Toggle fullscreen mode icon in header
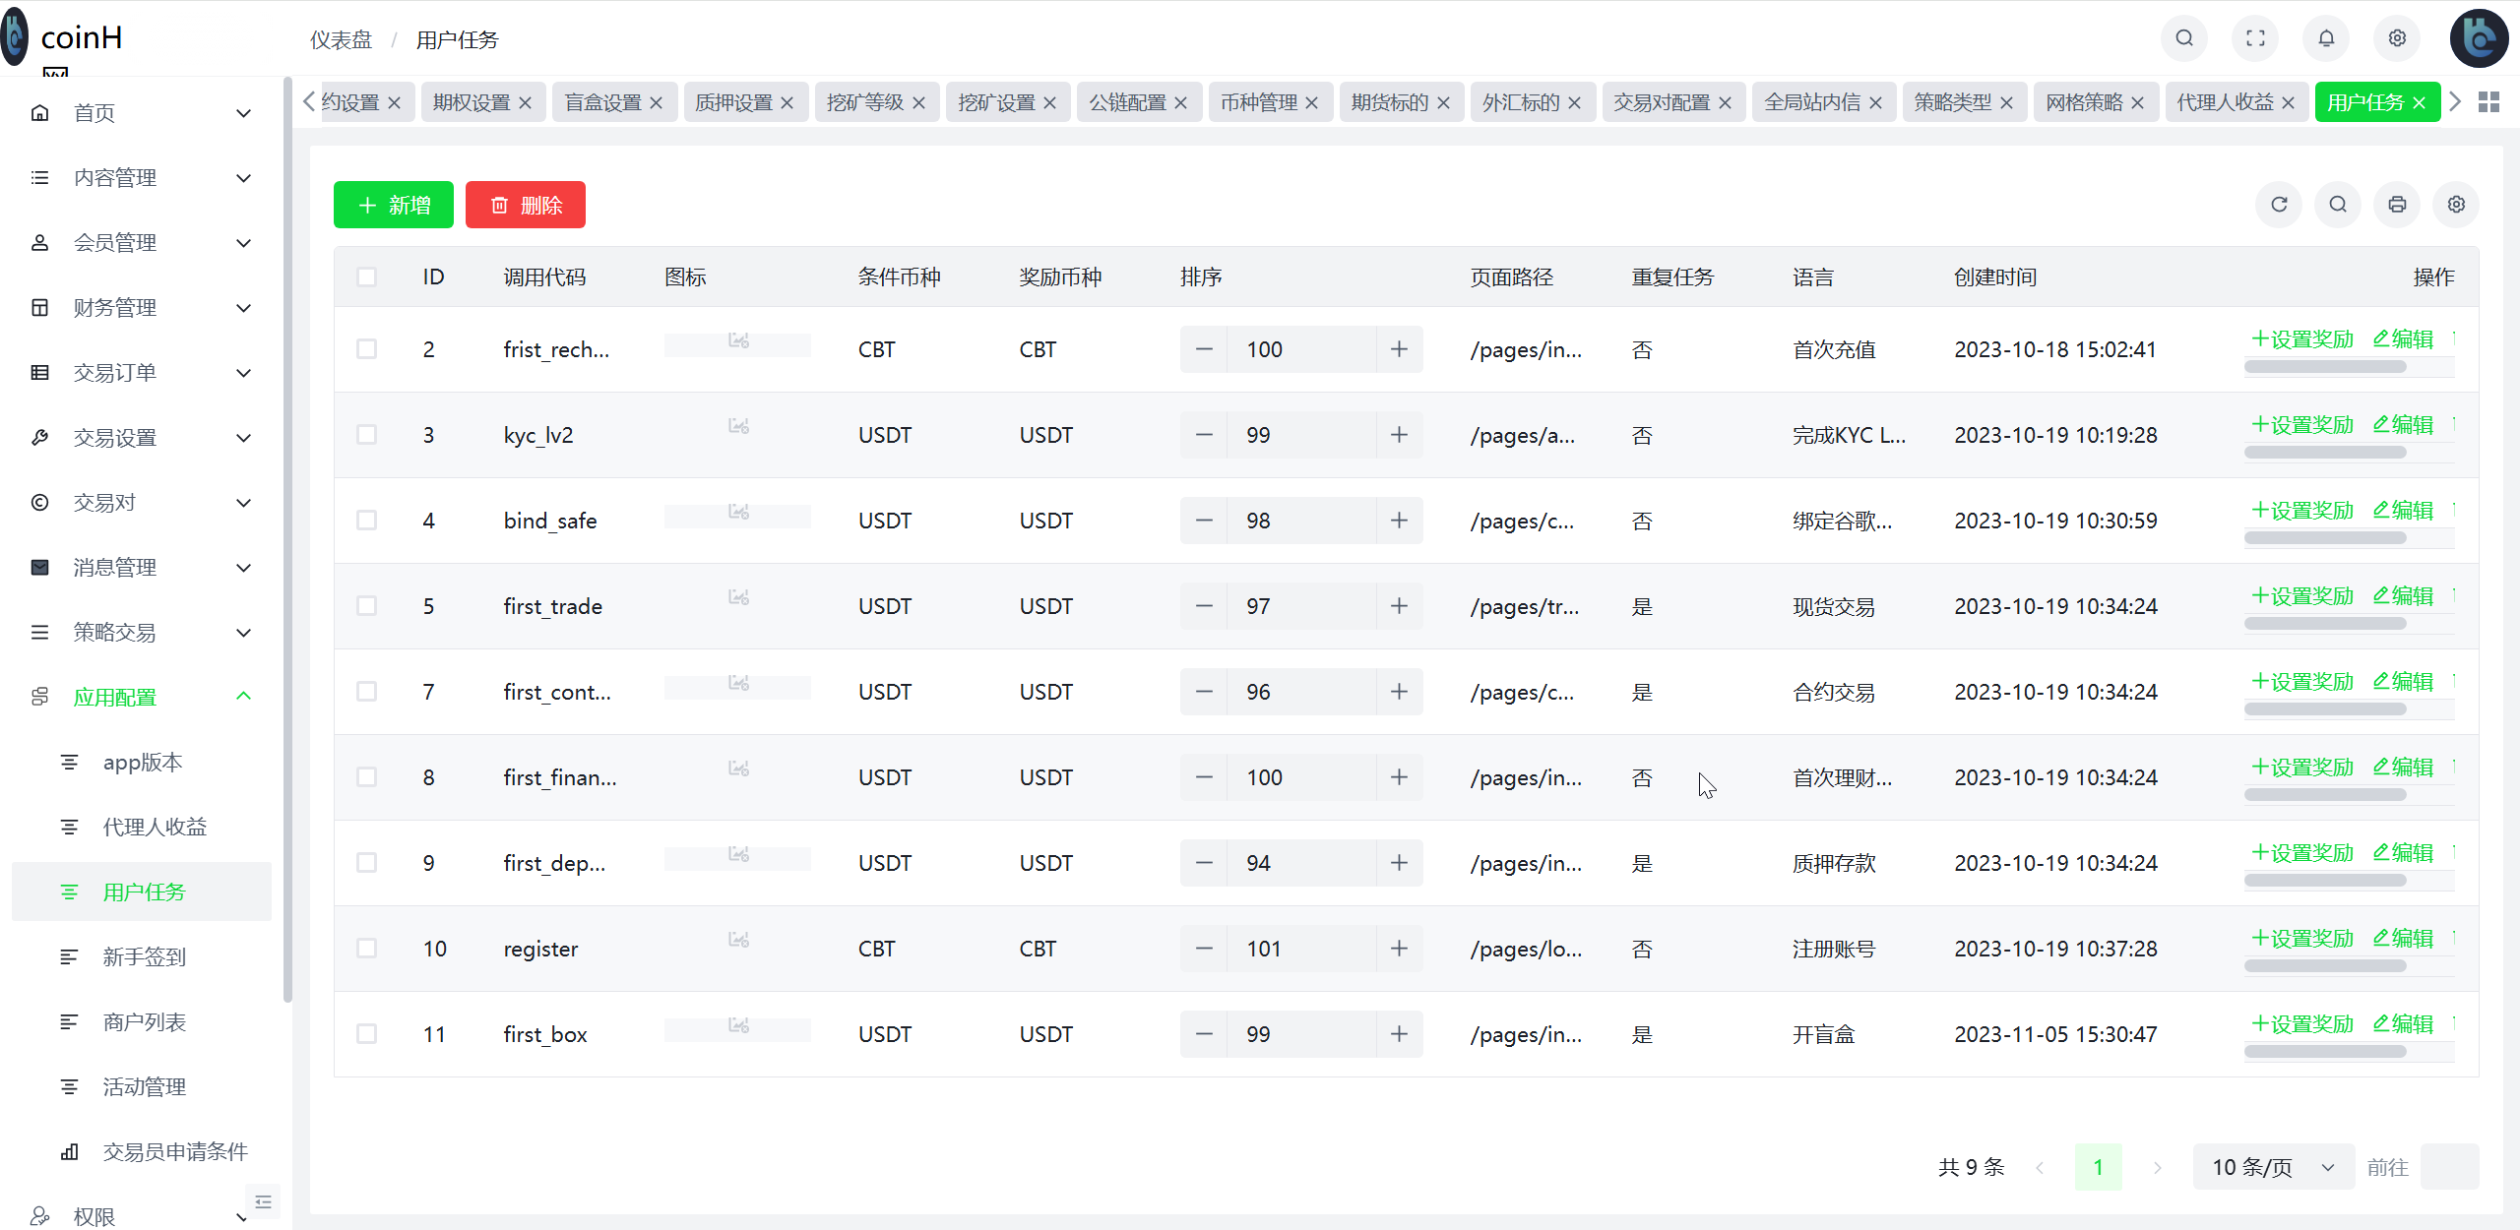This screenshot has height=1230, width=2520. [x=2255, y=38]
